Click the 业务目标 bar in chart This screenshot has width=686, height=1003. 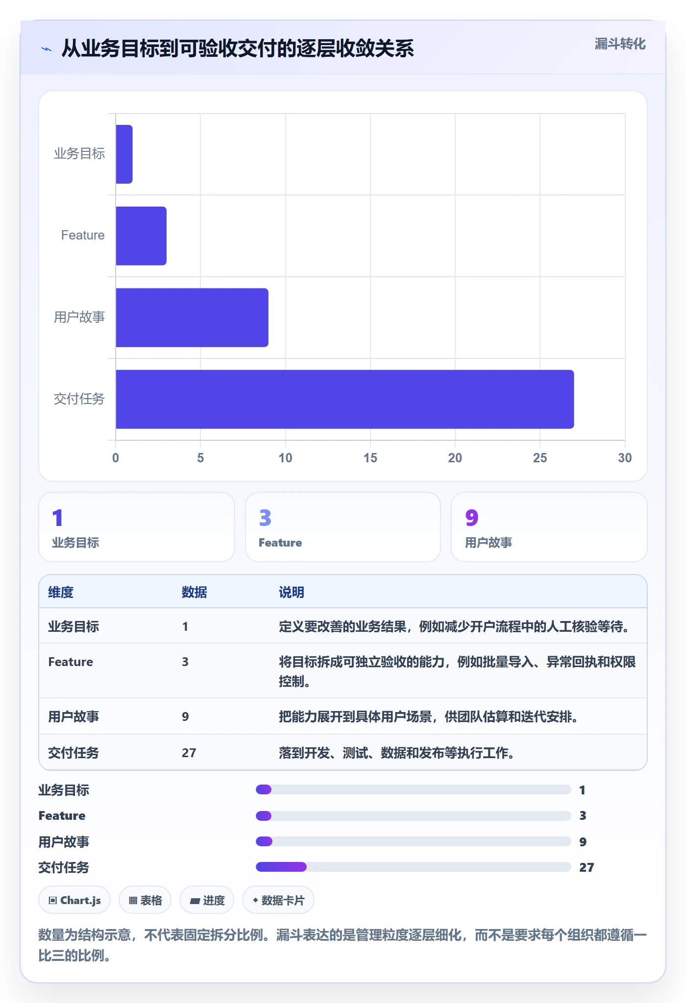point(124,154)
